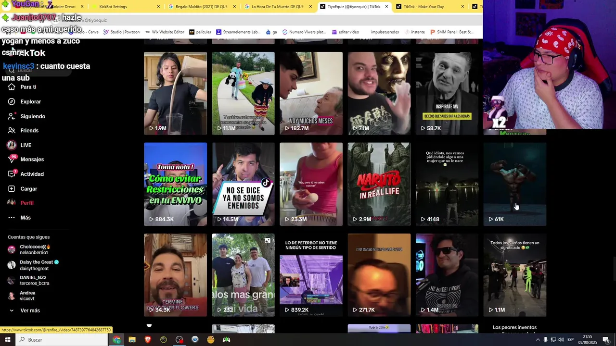The height and width of the screenshot is (346, 616).
Task: Open the Más three-dots icon
Action: coord(12,218)
